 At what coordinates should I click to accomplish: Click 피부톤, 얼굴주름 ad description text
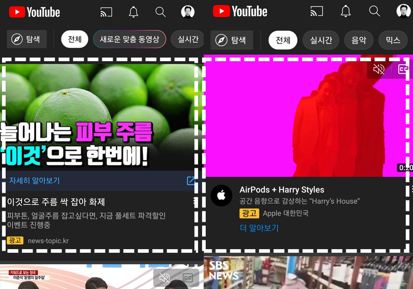(86, 220)
